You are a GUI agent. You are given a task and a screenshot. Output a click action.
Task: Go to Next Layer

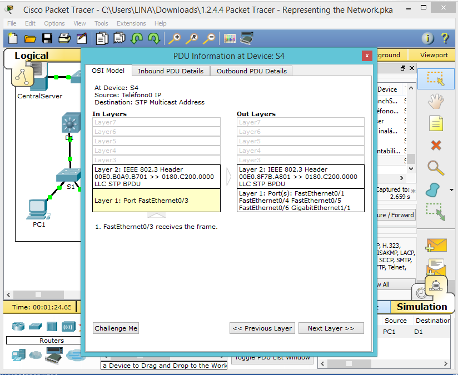click(331, 328)
